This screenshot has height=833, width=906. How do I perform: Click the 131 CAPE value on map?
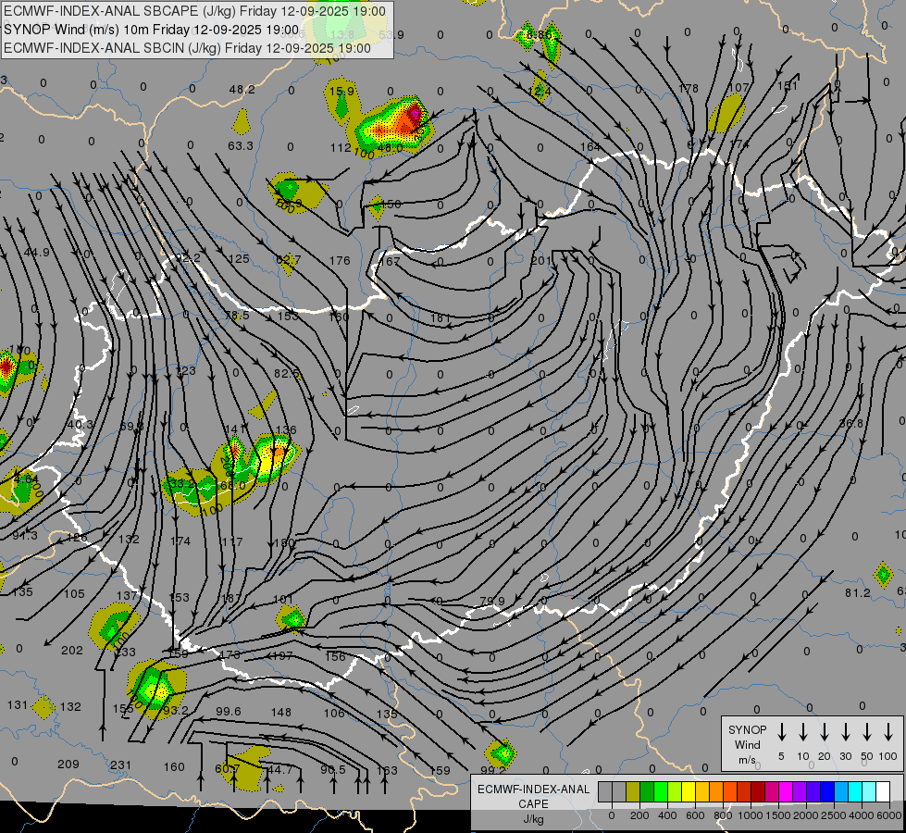[18, 705]
